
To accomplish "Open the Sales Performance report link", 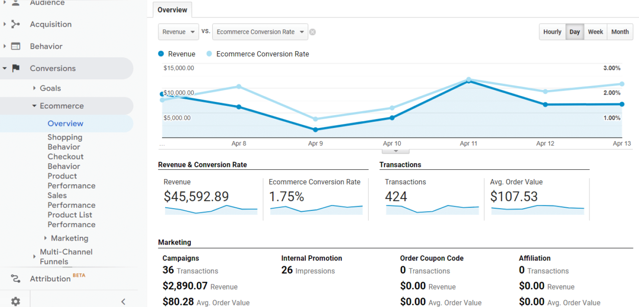I will [x=71, y=200].
